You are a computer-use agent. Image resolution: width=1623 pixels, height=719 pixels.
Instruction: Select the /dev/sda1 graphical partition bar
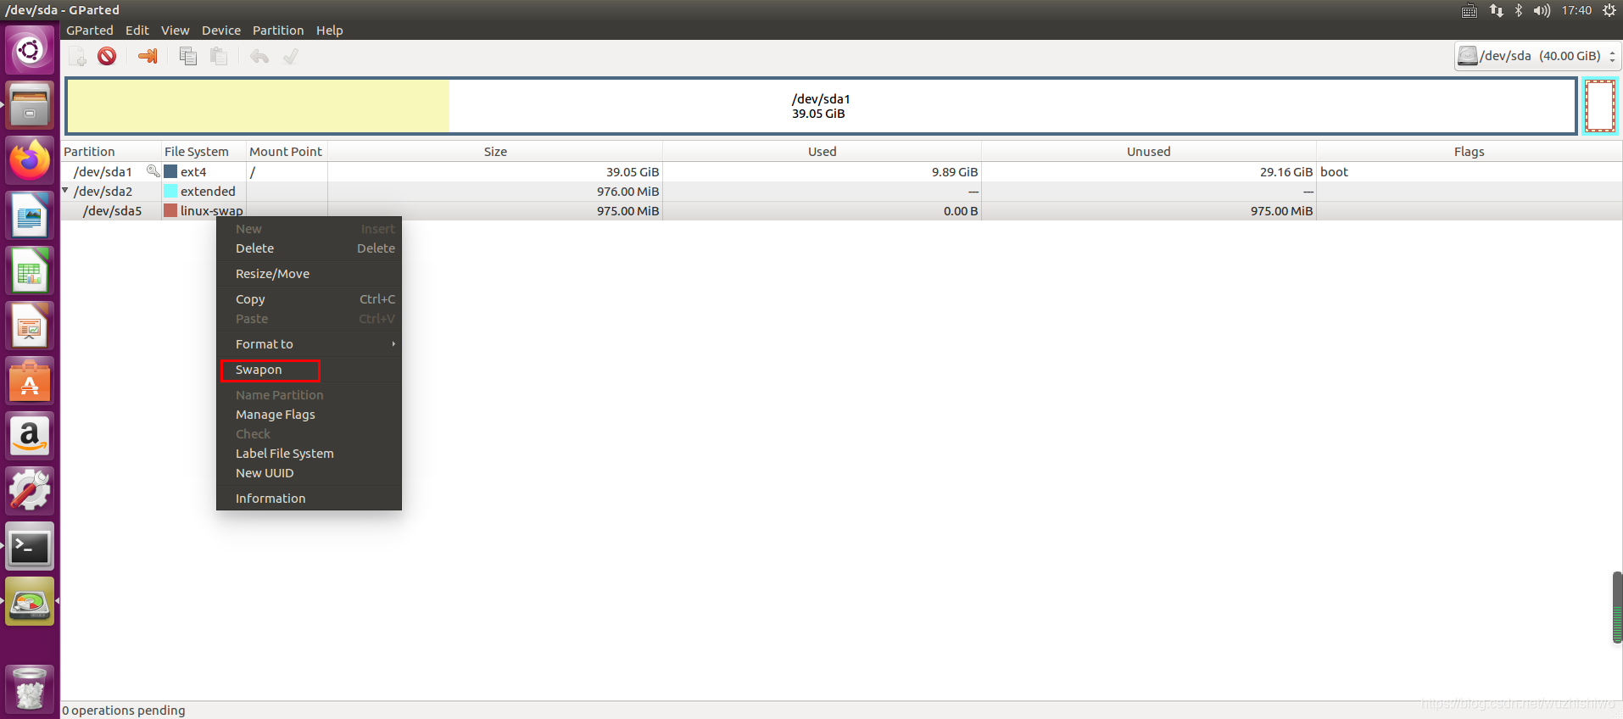(821, 106)
